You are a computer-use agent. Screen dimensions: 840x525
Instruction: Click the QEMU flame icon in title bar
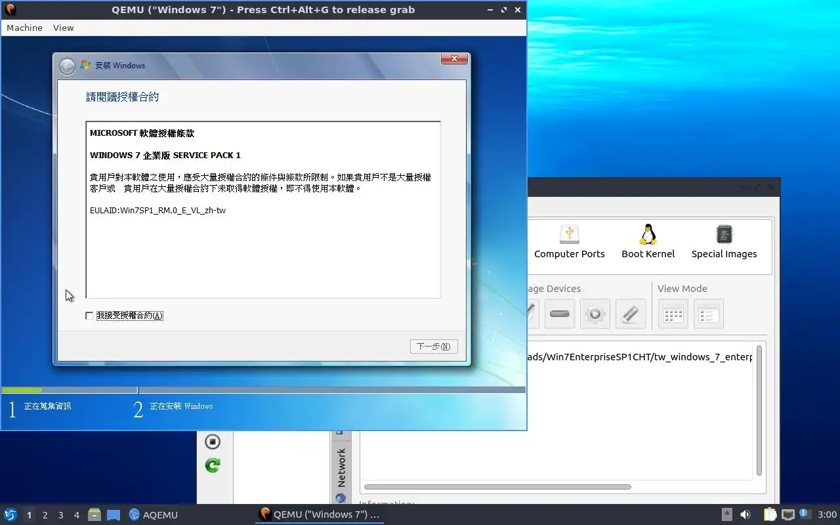(x=10, y=10)
